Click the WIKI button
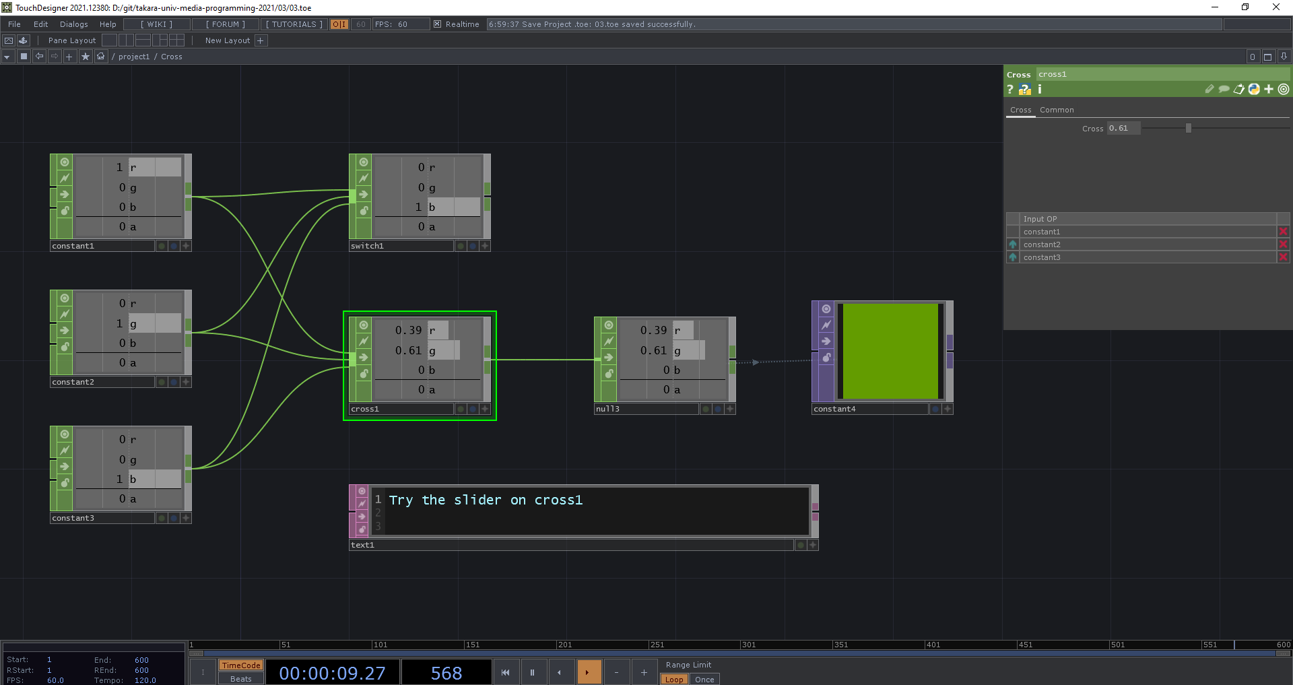Image resolution: width=1293 pixels, height=685 pixels. 156,24
